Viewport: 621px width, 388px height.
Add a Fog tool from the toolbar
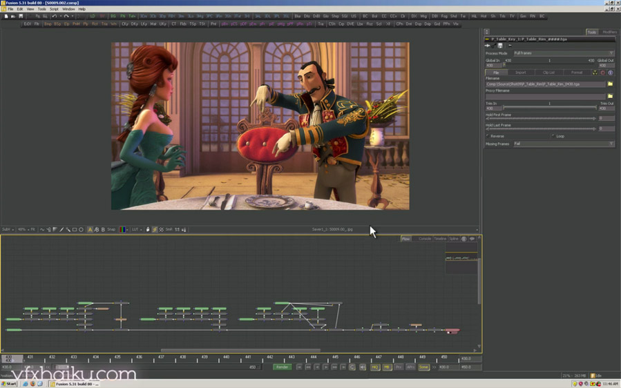444,17
